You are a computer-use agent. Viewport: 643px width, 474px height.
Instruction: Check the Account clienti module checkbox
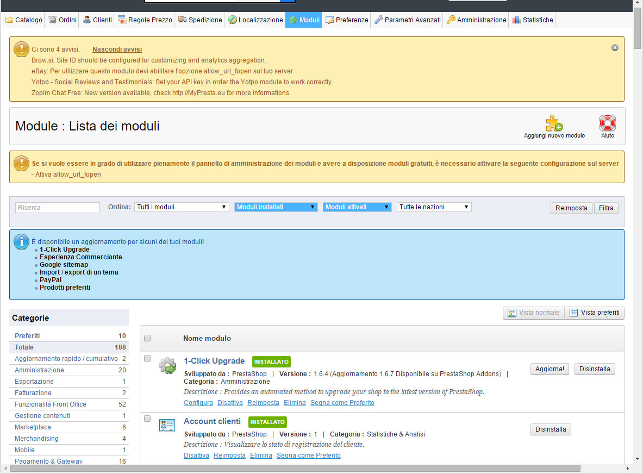point(148,419)
